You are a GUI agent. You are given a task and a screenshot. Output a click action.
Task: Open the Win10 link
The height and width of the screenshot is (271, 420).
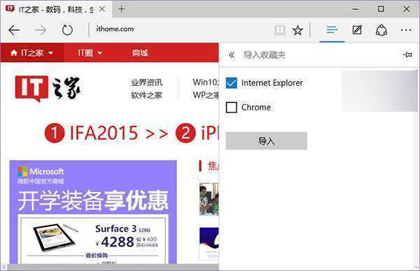(x=206, y=82)
